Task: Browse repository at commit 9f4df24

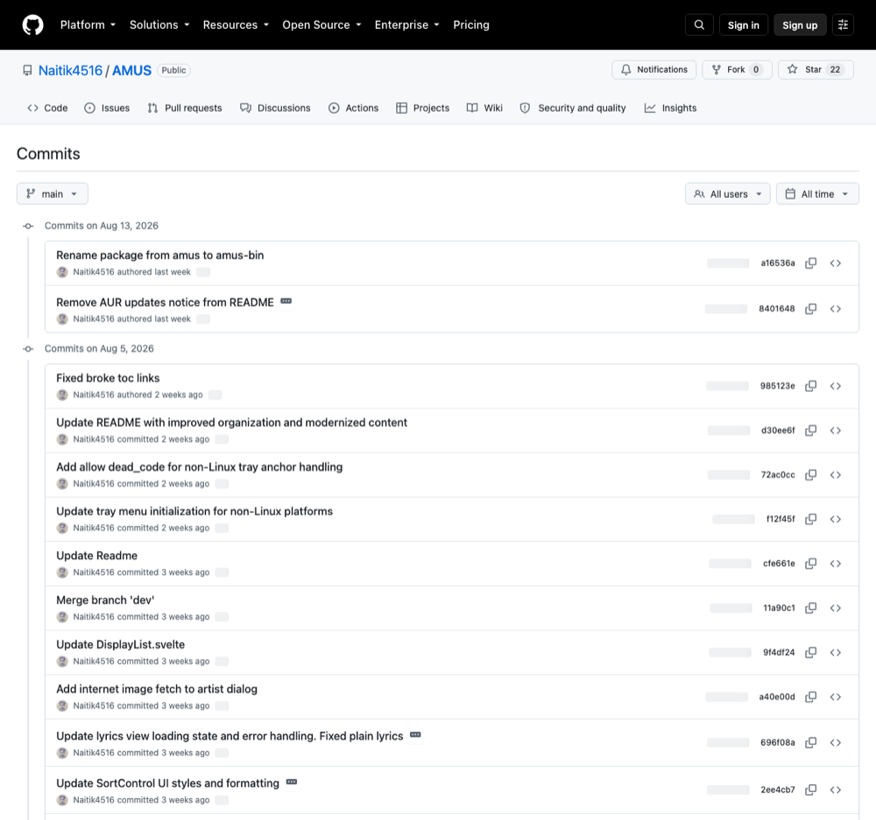Action: [835, 653]
